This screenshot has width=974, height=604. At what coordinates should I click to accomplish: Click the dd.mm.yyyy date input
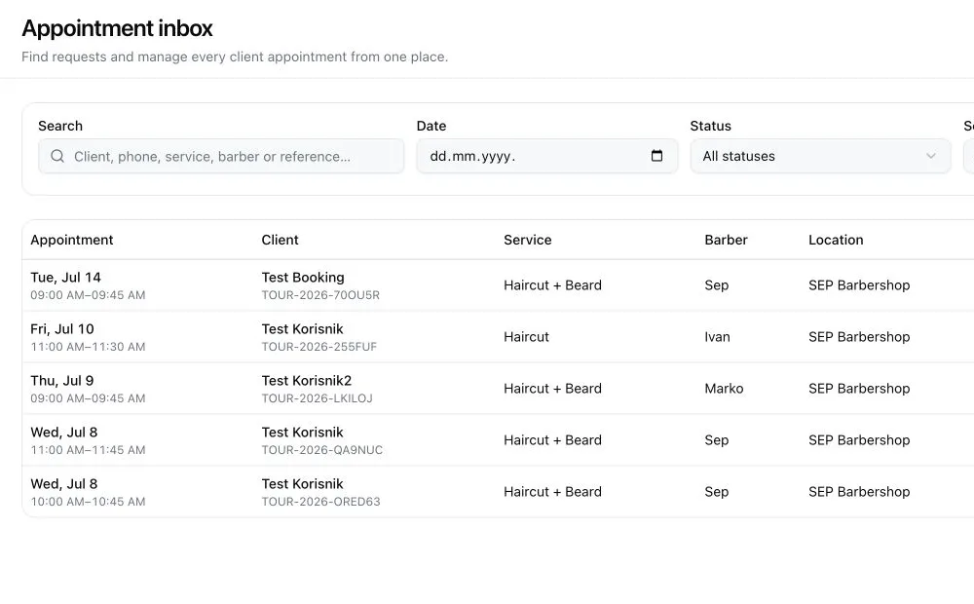pos(546,156)
